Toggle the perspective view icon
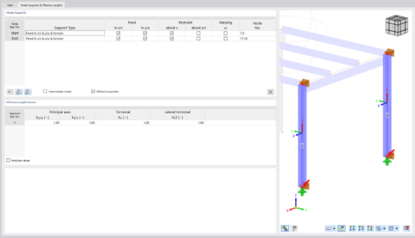 tap(341, 228)
